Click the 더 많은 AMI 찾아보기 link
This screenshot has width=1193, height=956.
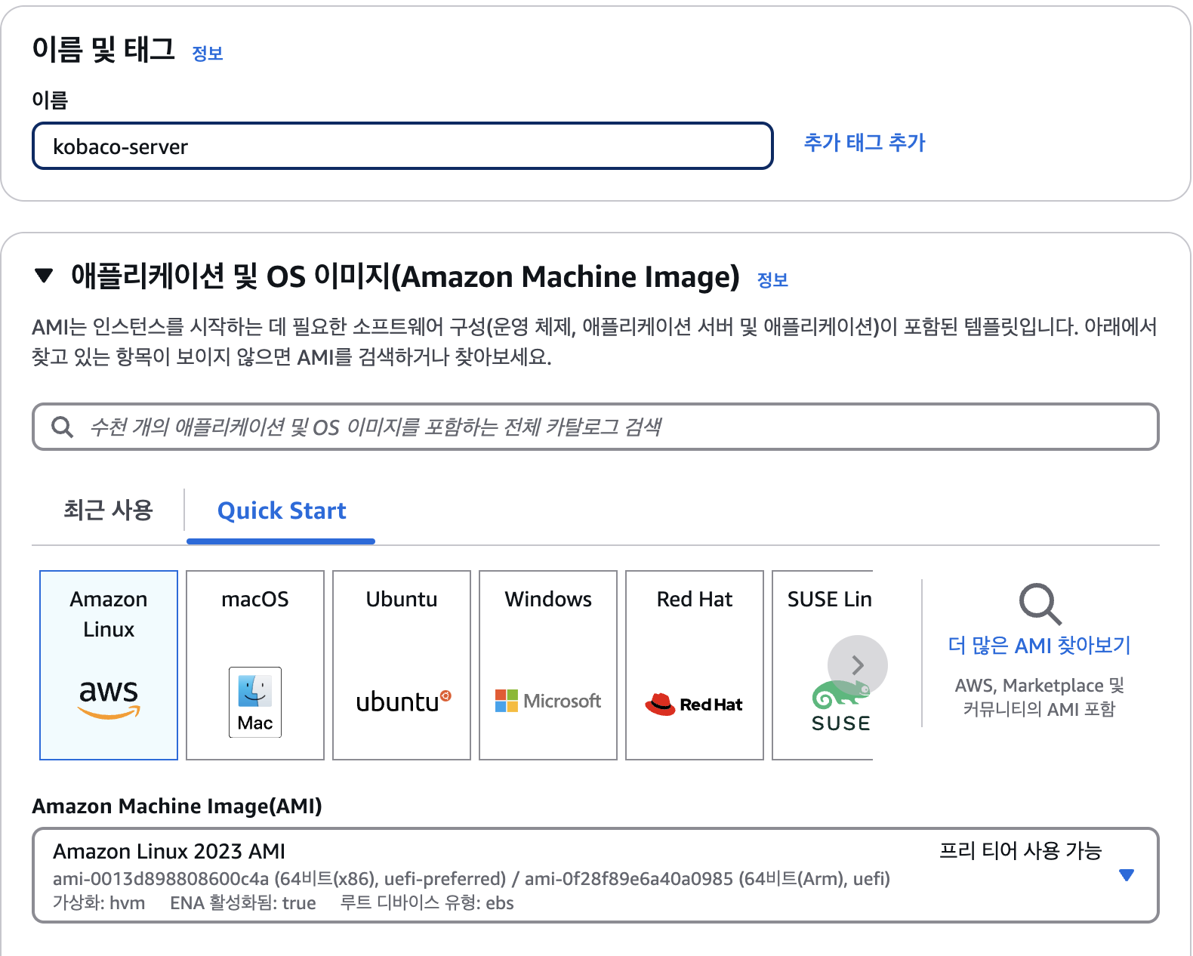coord(1040,646)
